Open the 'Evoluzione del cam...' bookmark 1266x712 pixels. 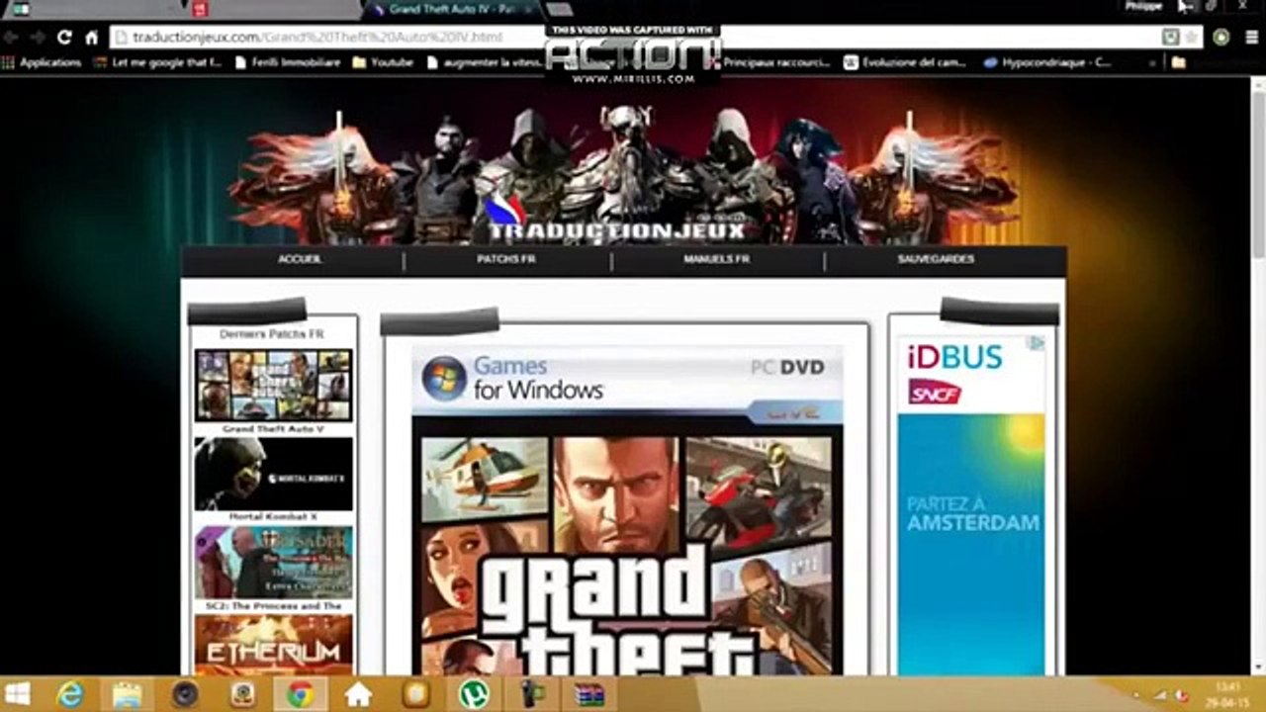[905, 62]
